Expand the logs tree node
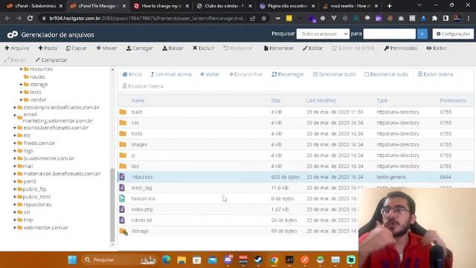The image size is (476, 268). 15,150
